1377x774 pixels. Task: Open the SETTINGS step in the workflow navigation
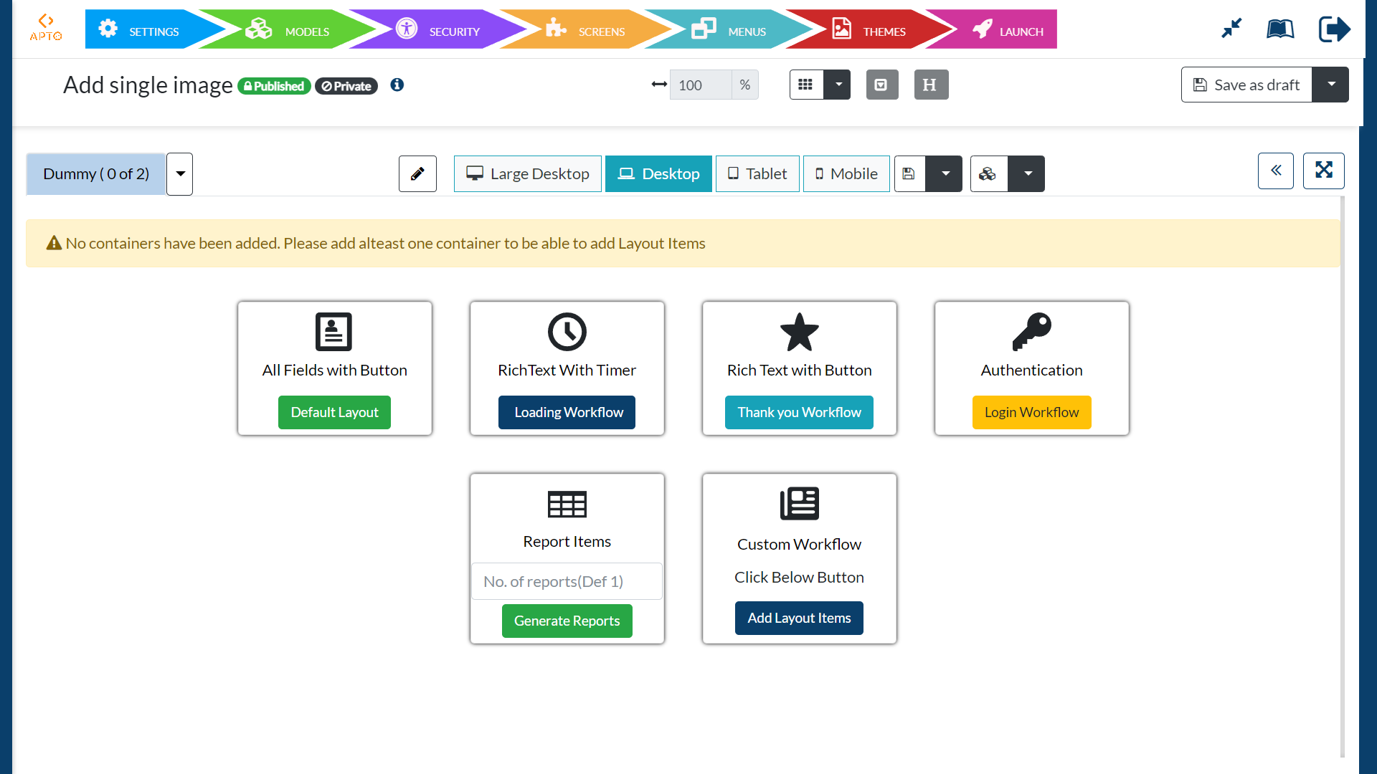tap(153, 30)
